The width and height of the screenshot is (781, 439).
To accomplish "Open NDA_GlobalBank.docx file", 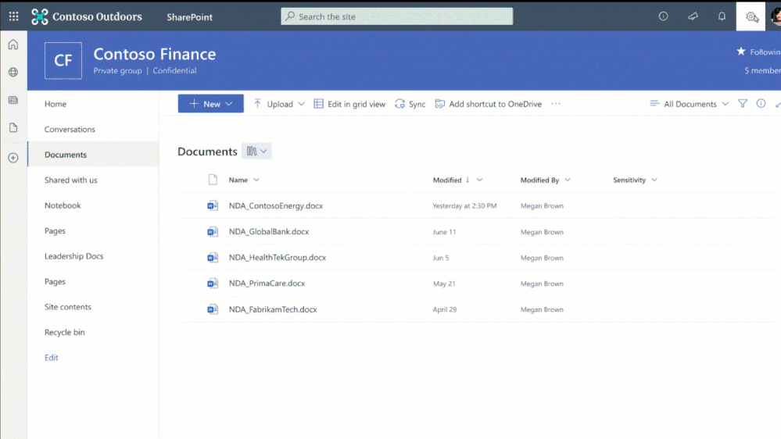I will pos(268,231).
